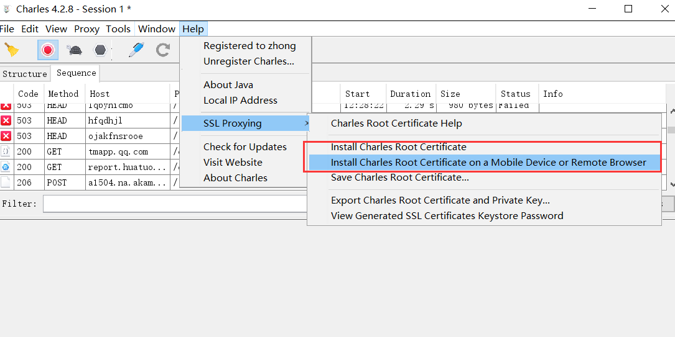Click the 206 code cell

click(29, 182)
